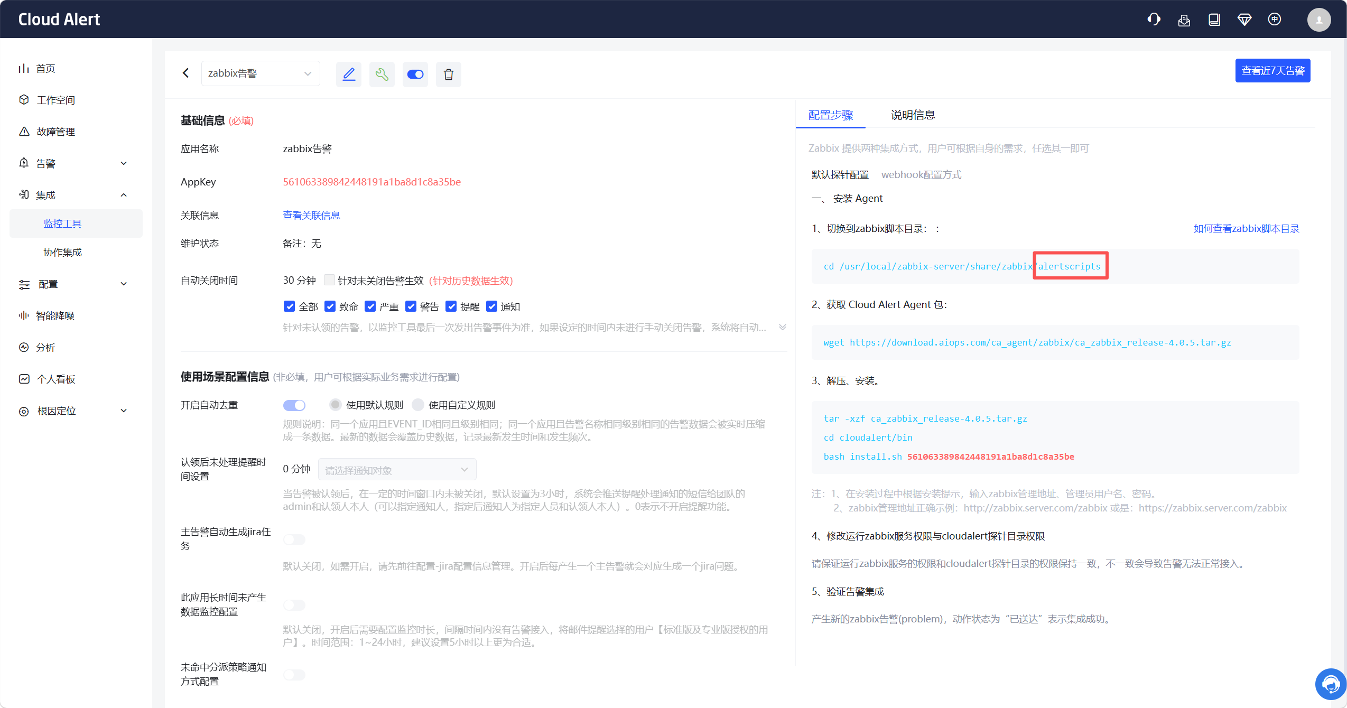The height and width of the screenshot is (708, 1347).
Task: Click the Cloud Alert logo
Action: pyautogui.click(x=59, y=20)
